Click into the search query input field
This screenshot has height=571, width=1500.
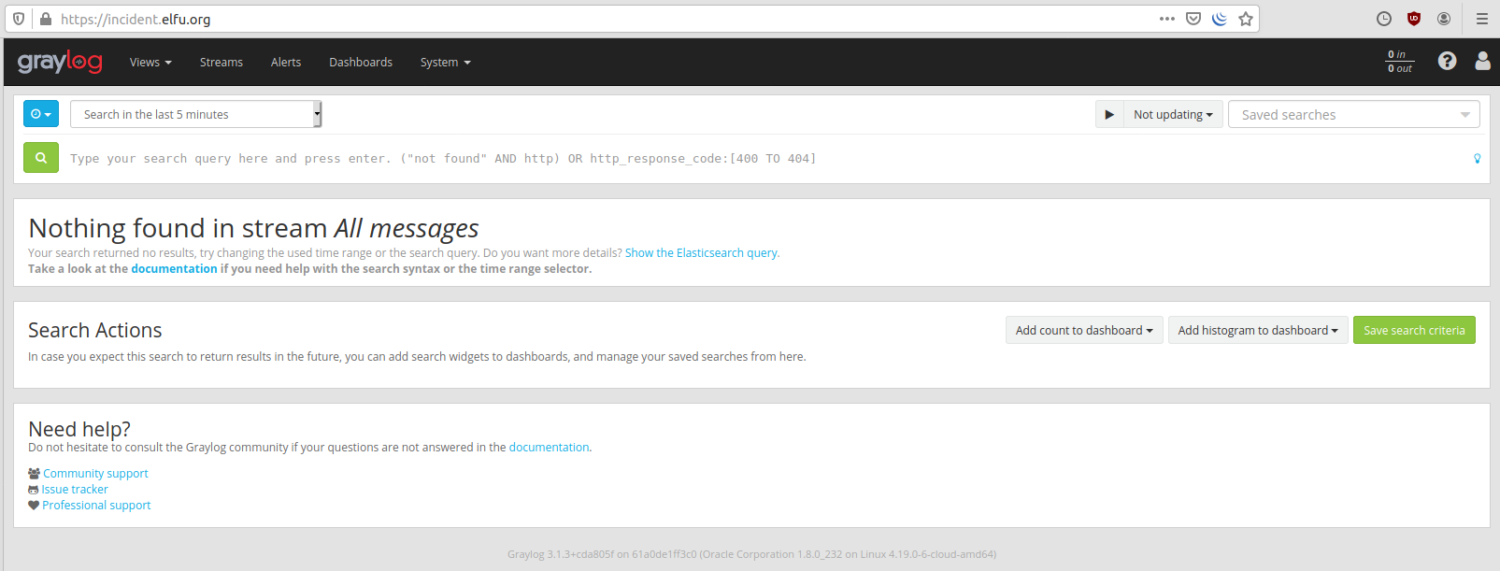(x=766, y=158)
